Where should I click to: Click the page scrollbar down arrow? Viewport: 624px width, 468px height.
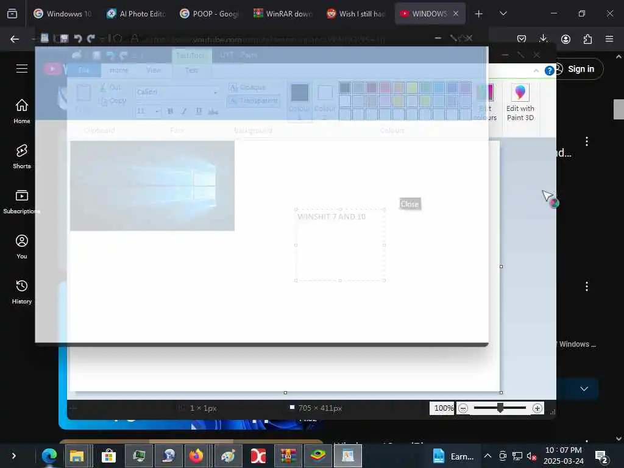point(619,438)
